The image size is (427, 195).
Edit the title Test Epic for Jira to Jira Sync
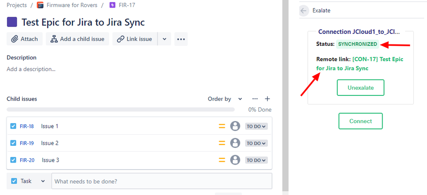click(x=83, y=22)
